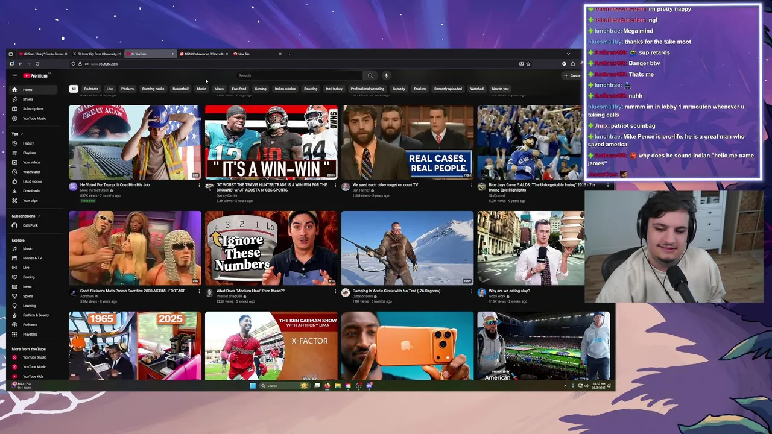
Task: Select the Mixes filter chip
Action: [219, 89]
